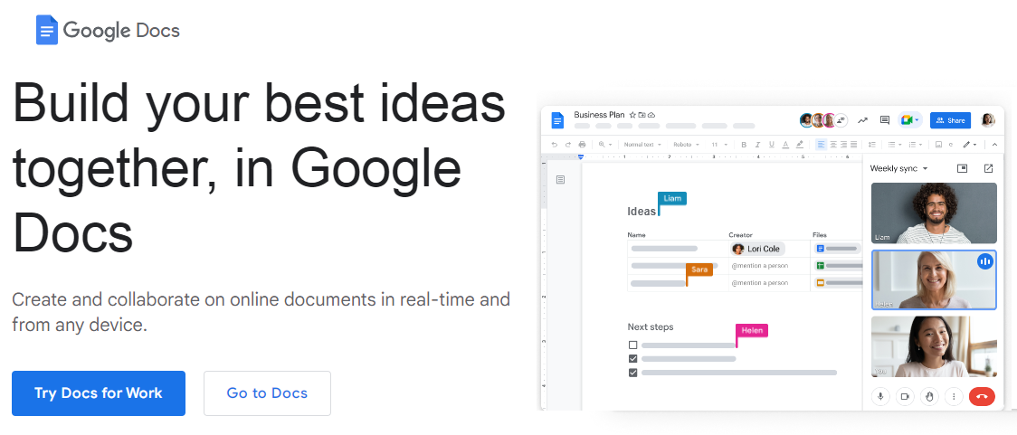Viewport: 1017px width, 435px height.
Task: Star the Business Plan document
Action: coord(632,115)
